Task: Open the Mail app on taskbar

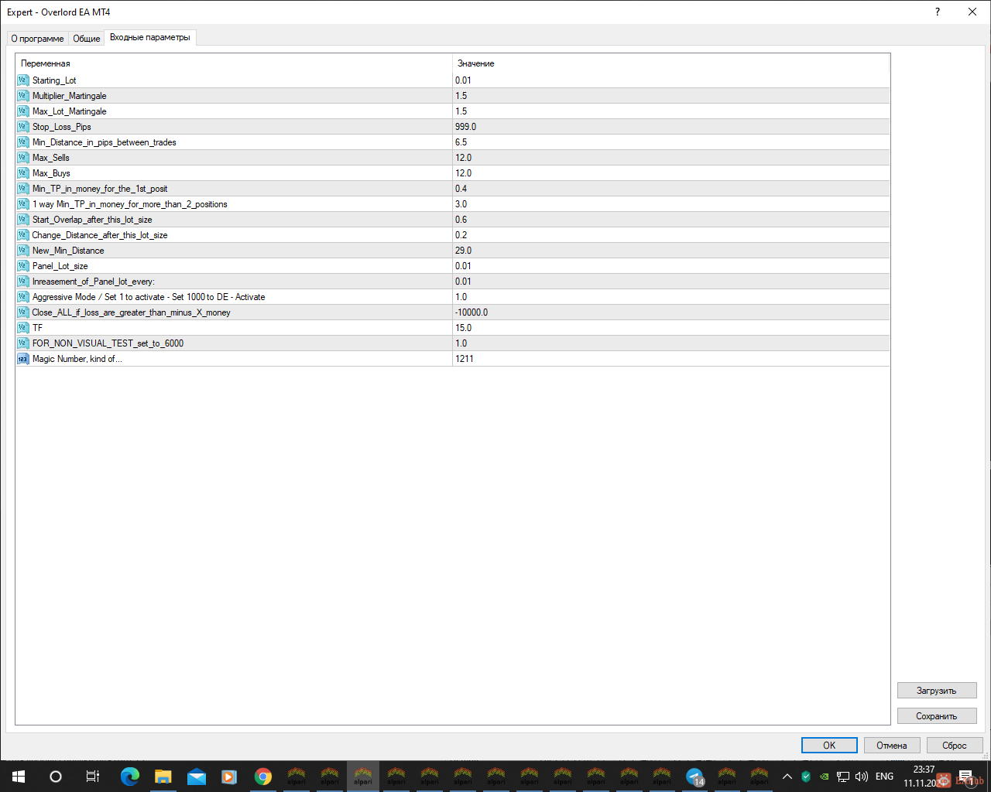Action: click(197, 777)
